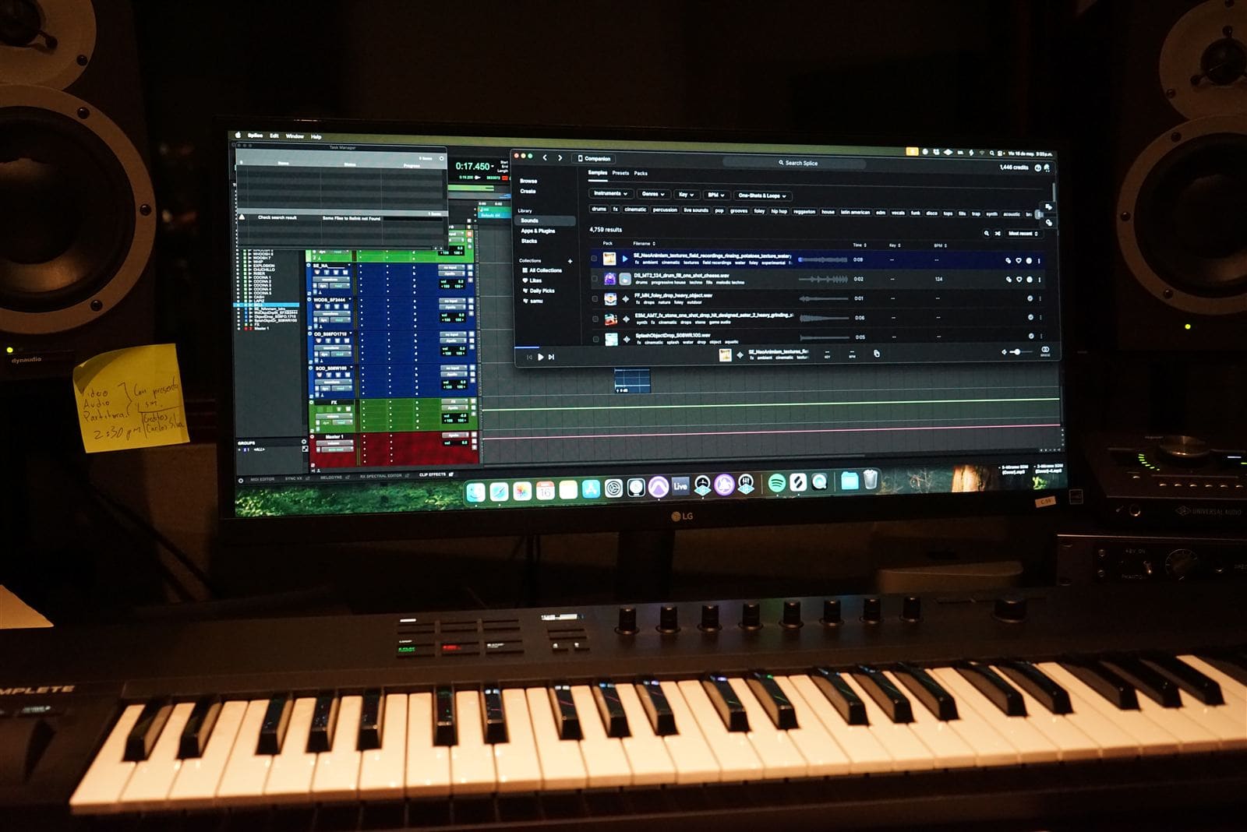The height and width of the screenshot is (832, 1247).
Task: Expand the Instruments filter dropdown
Action: tap(610, 193)
